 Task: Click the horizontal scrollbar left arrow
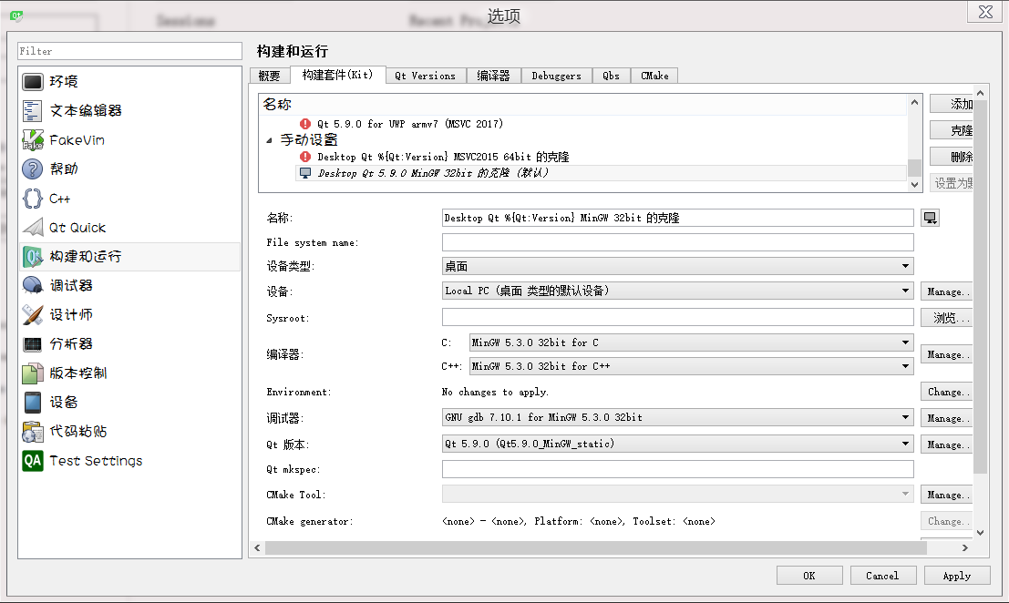pyautogui.click(x=257, y=547)
